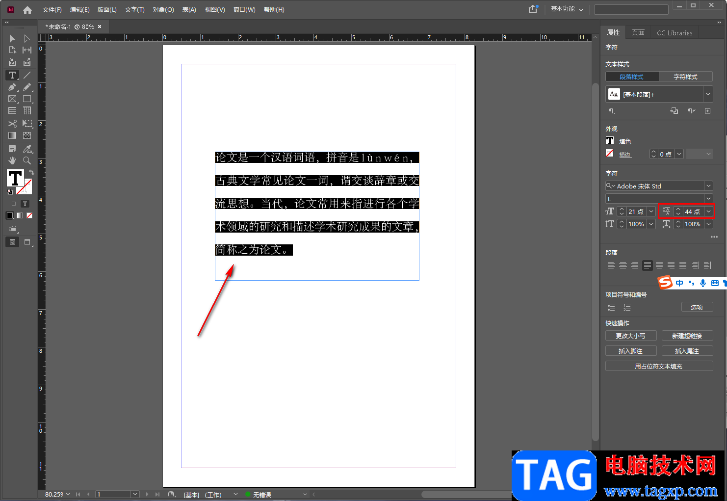
Task: Select the Gradient Feather tool
Action: point(27,135)
